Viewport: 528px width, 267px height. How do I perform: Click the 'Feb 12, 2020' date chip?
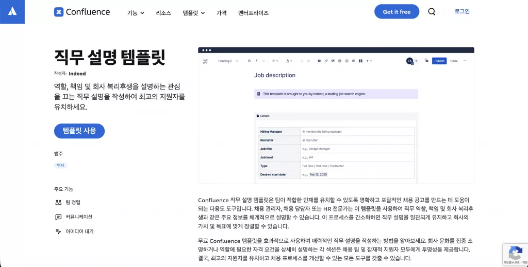coord(318,174)
